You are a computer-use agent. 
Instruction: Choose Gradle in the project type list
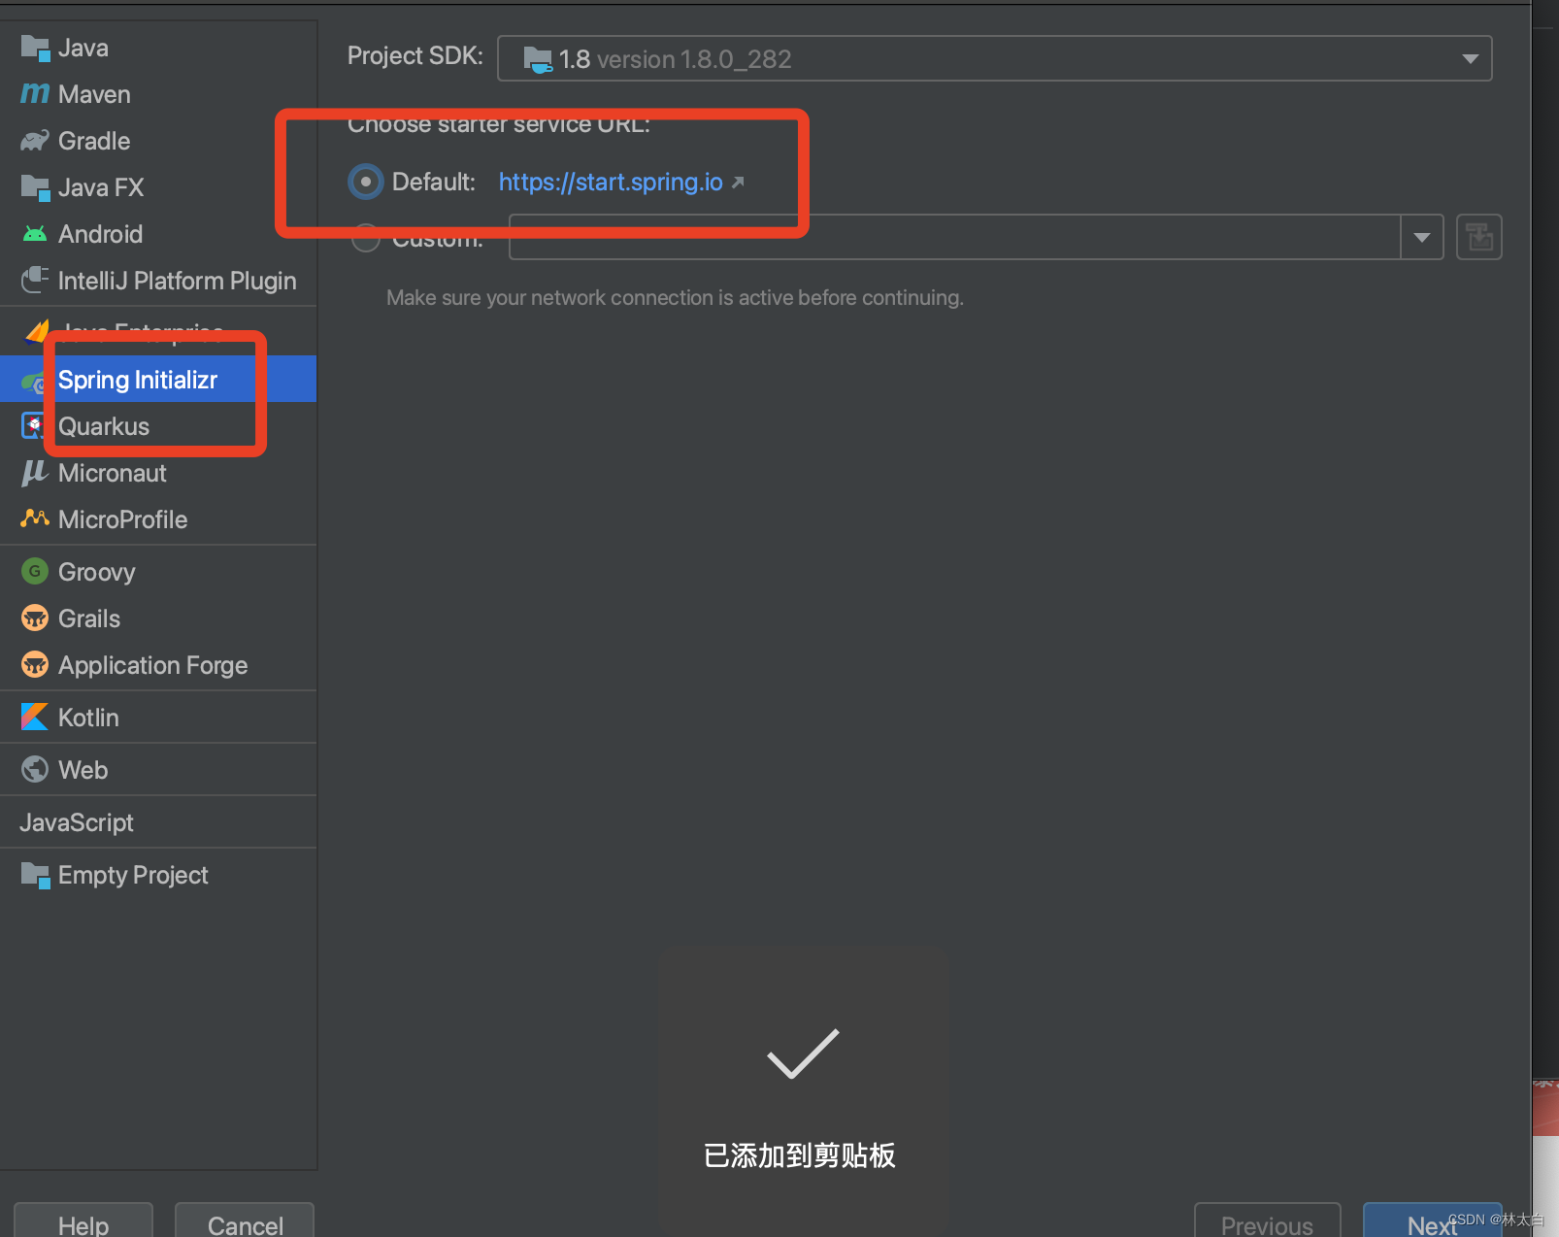[158, 141]
